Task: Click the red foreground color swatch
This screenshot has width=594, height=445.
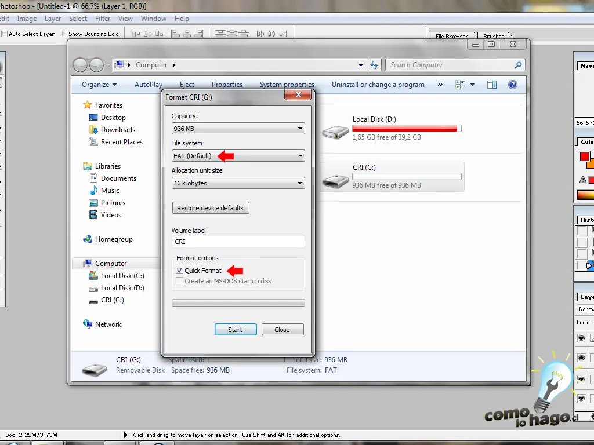Action: click(x=584, y=156)
